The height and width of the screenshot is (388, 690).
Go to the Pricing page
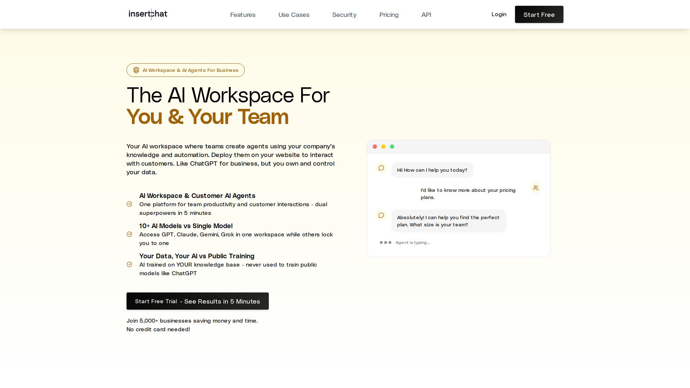point(389,15)
